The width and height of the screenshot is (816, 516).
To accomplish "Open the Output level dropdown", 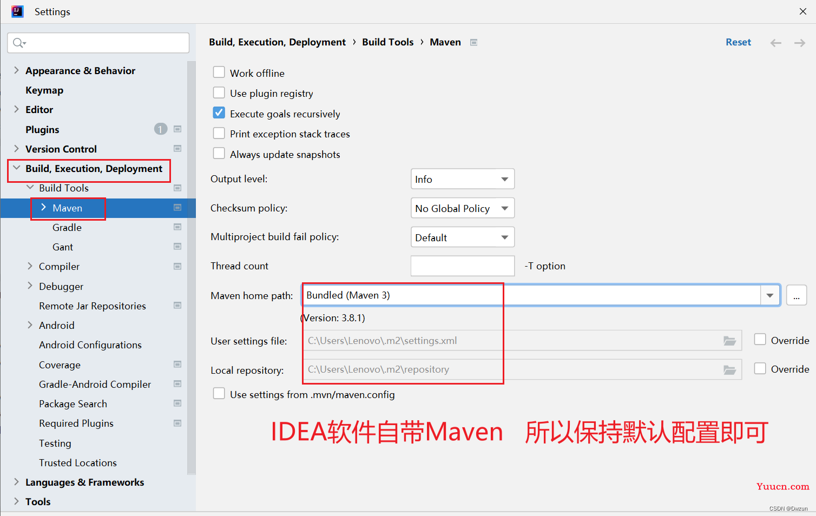I will (463, 179).
